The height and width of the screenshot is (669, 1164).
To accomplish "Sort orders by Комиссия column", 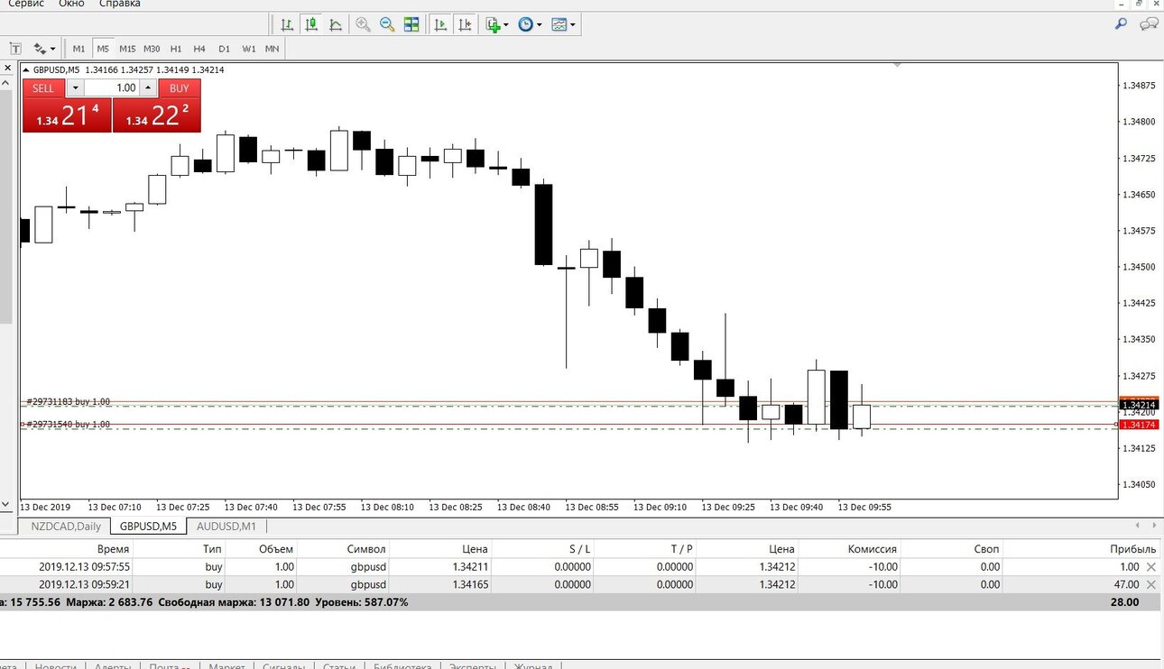I will (873, 548).
